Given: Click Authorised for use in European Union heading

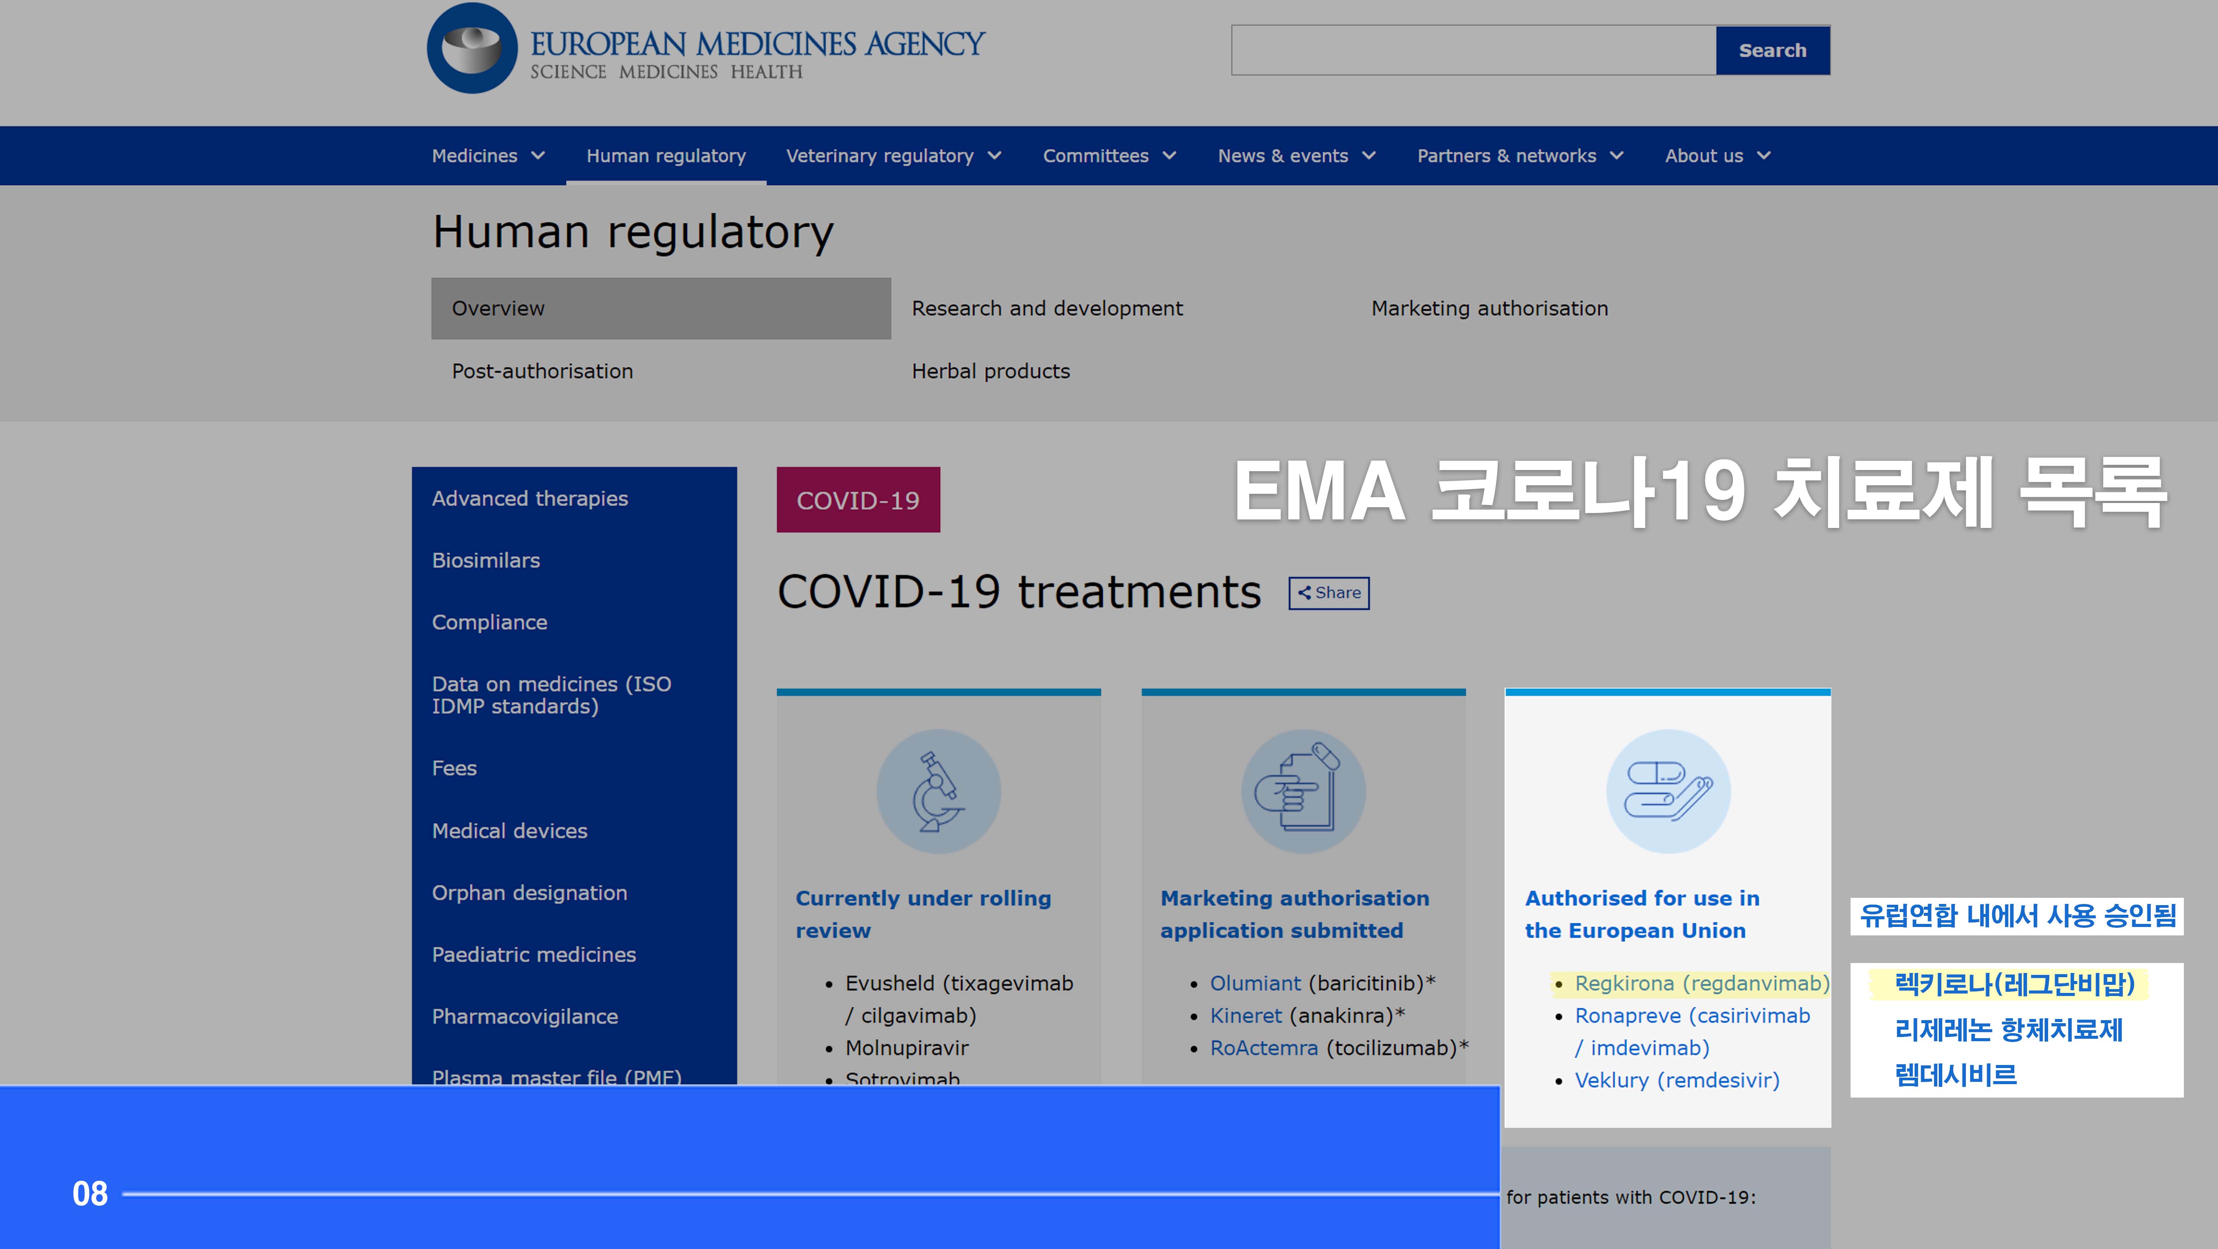Looking at the screenshot, I should click(1642, 914).
